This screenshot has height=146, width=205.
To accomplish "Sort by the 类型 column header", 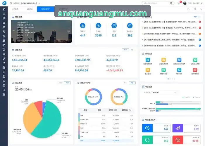I will pos(85,110).
